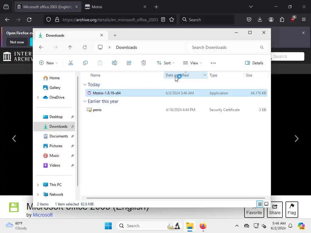Click the Flag button on archive page
Viewport: 311px width, 233px height.
(292, 210)
